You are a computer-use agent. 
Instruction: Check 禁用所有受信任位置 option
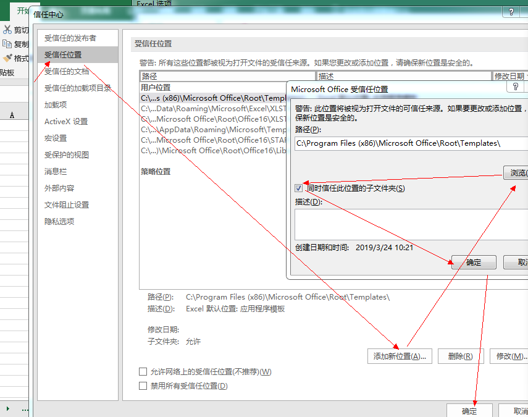143,385
